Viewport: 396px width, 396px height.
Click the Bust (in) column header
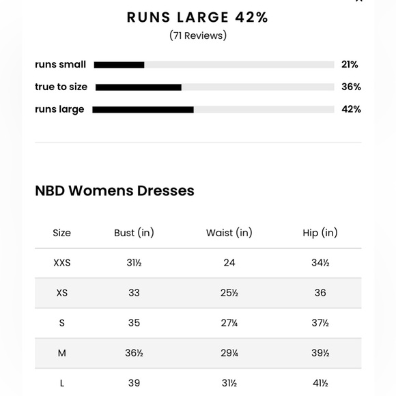(x=134, y=233)
